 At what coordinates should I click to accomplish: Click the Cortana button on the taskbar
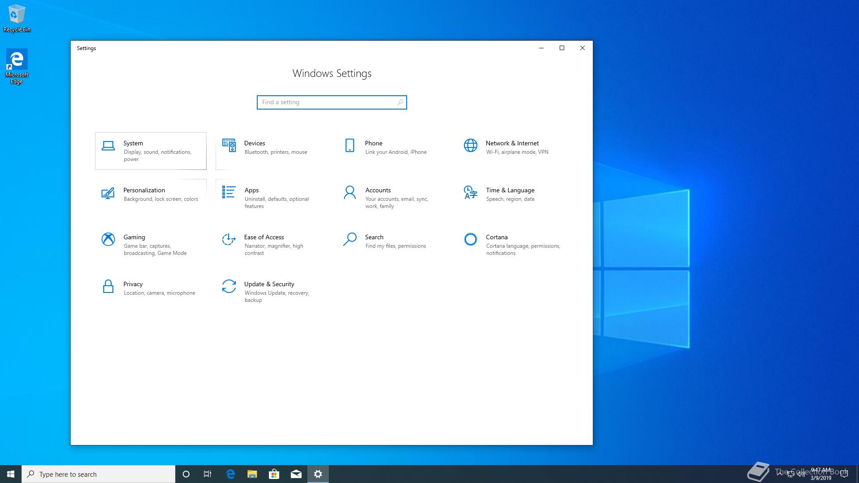186,474
